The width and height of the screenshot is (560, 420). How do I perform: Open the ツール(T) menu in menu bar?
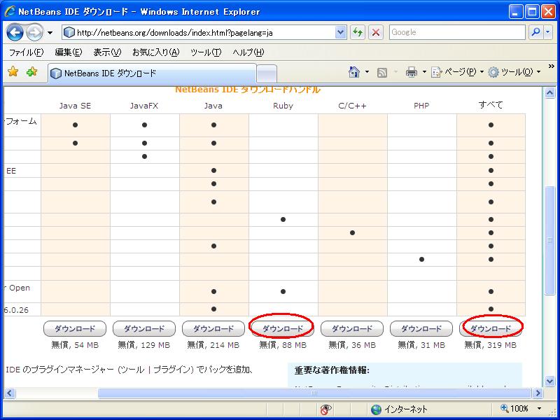(x=206, y=52)
